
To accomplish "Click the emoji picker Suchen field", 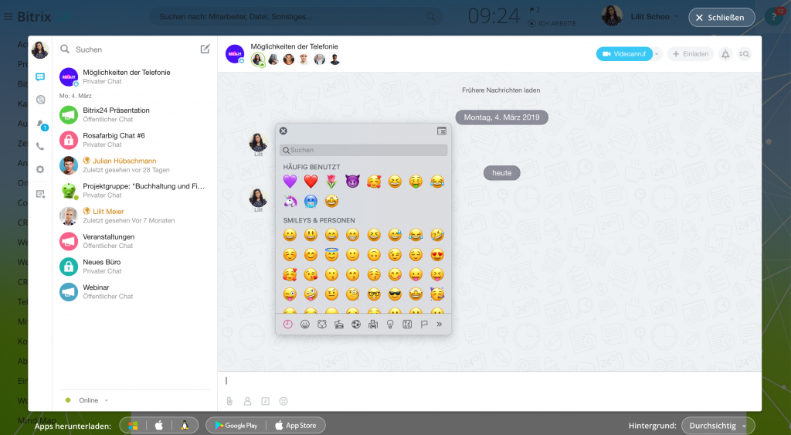I will point(364,150).
